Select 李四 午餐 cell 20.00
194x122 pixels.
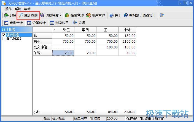coord(85,53)
